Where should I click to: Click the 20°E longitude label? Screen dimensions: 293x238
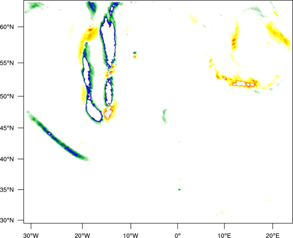click(x=272, y=235)
